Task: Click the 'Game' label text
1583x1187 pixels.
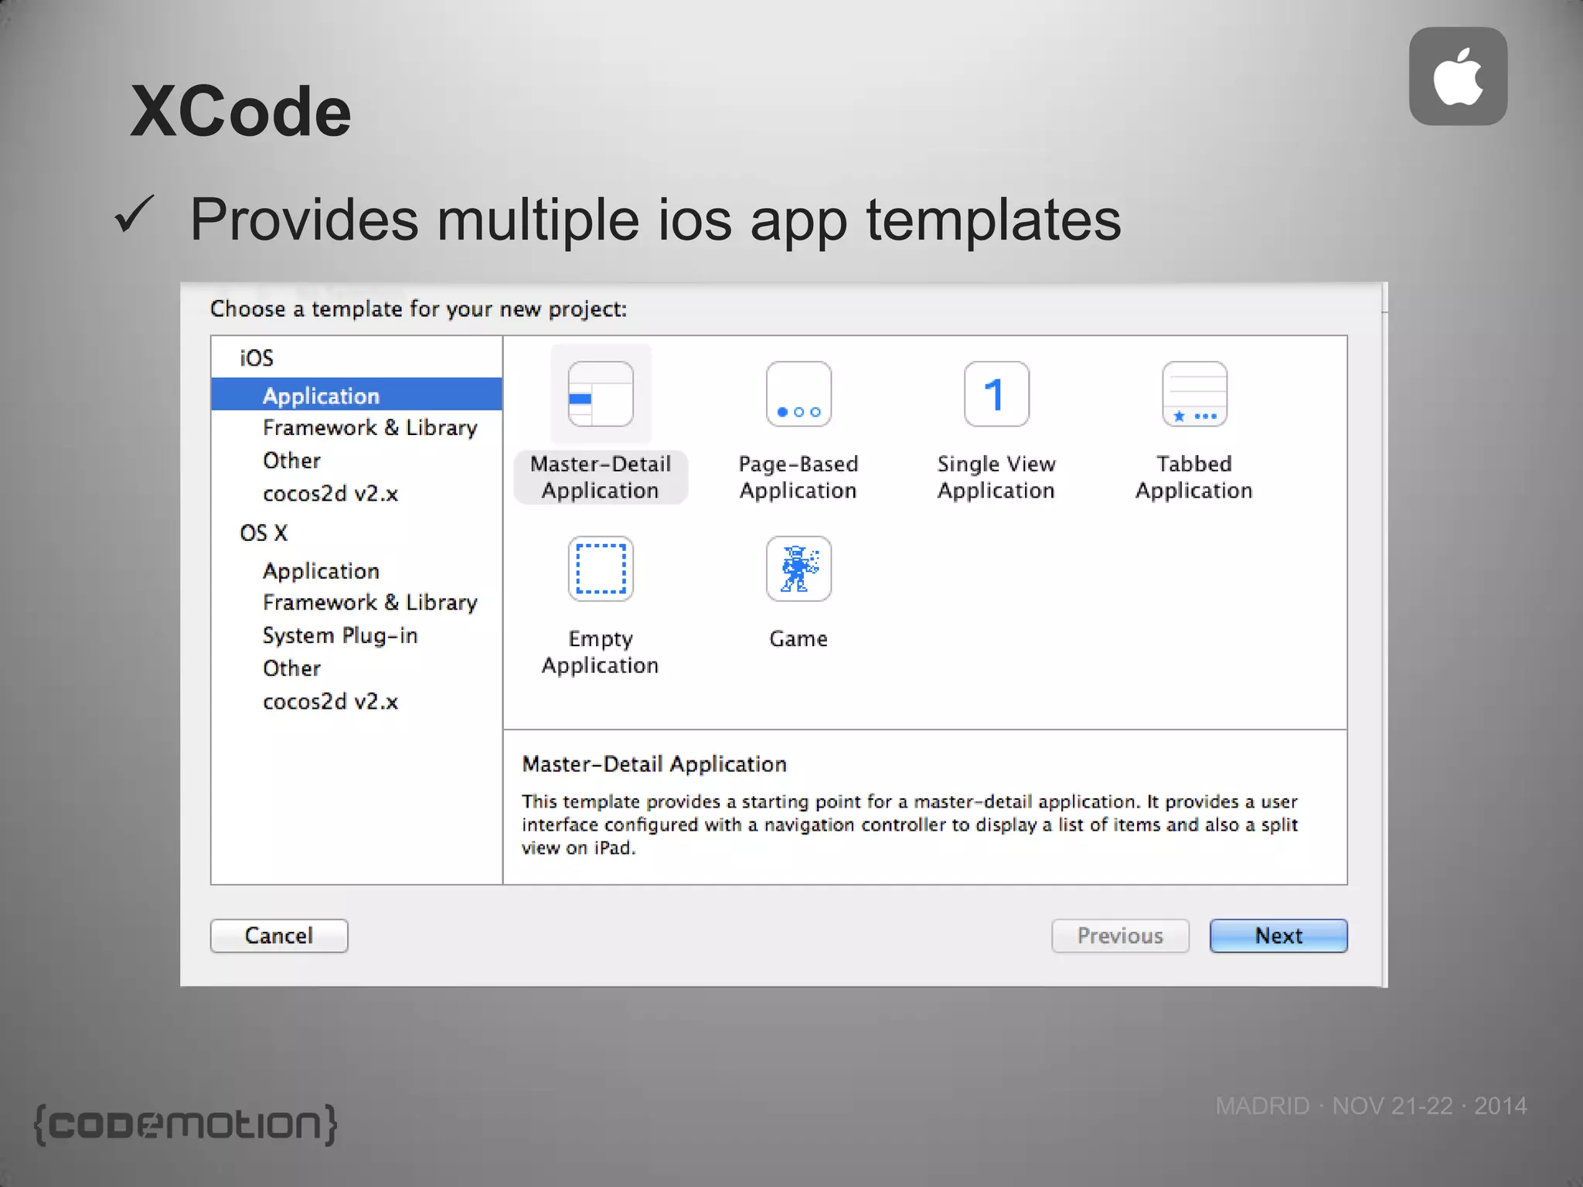Action: click(x=798, y=639)
